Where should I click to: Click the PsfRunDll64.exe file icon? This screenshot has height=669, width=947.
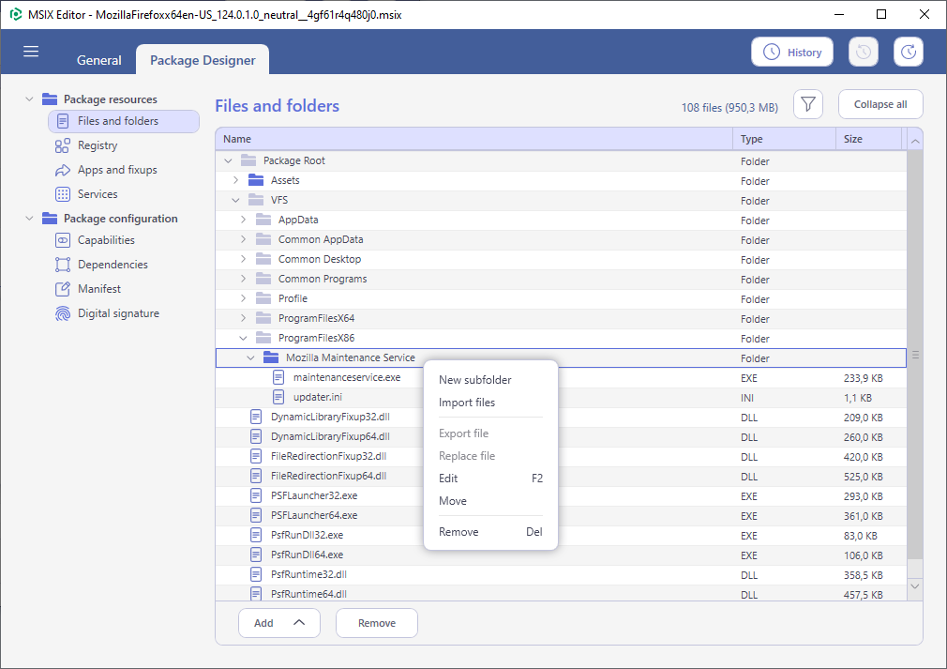(x=256, y=555)
